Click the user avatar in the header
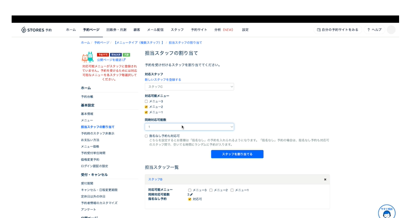 pos(391,29)
